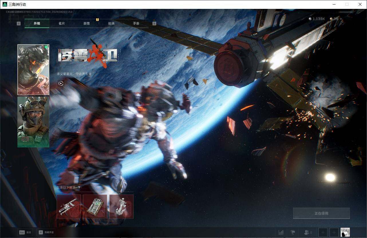Open the bar chart statistics icon
This screenshot has height=238, width=367.
[x=281, y=232]
